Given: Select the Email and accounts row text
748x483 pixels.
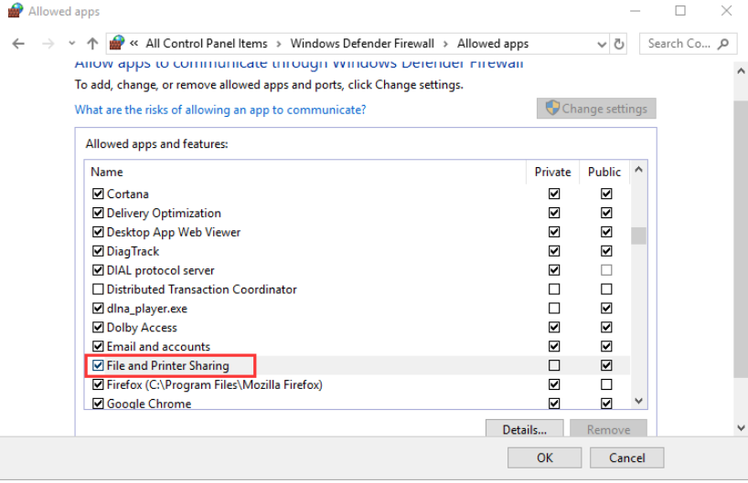Looking at the screenshot, I should pyautogui.click(x=158, y=346).
